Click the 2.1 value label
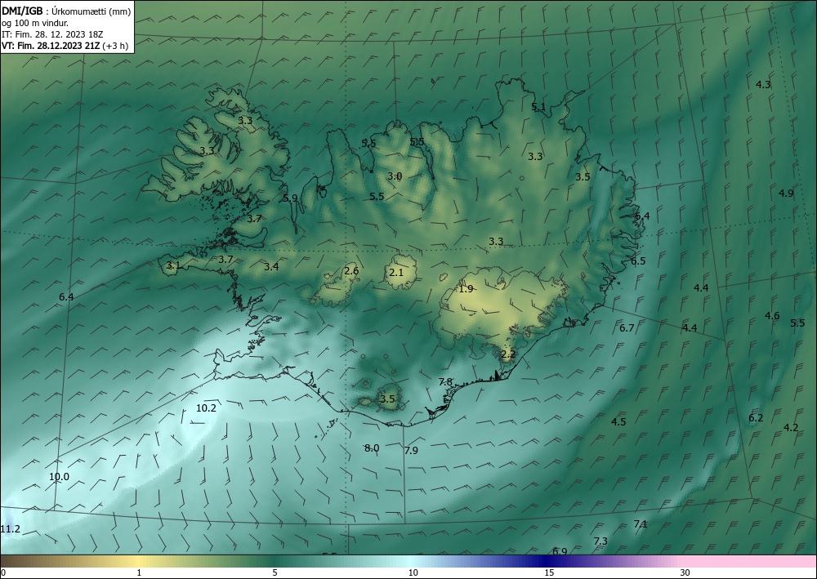This screenshot has width=817, height=579. click(x=396, y=272)
